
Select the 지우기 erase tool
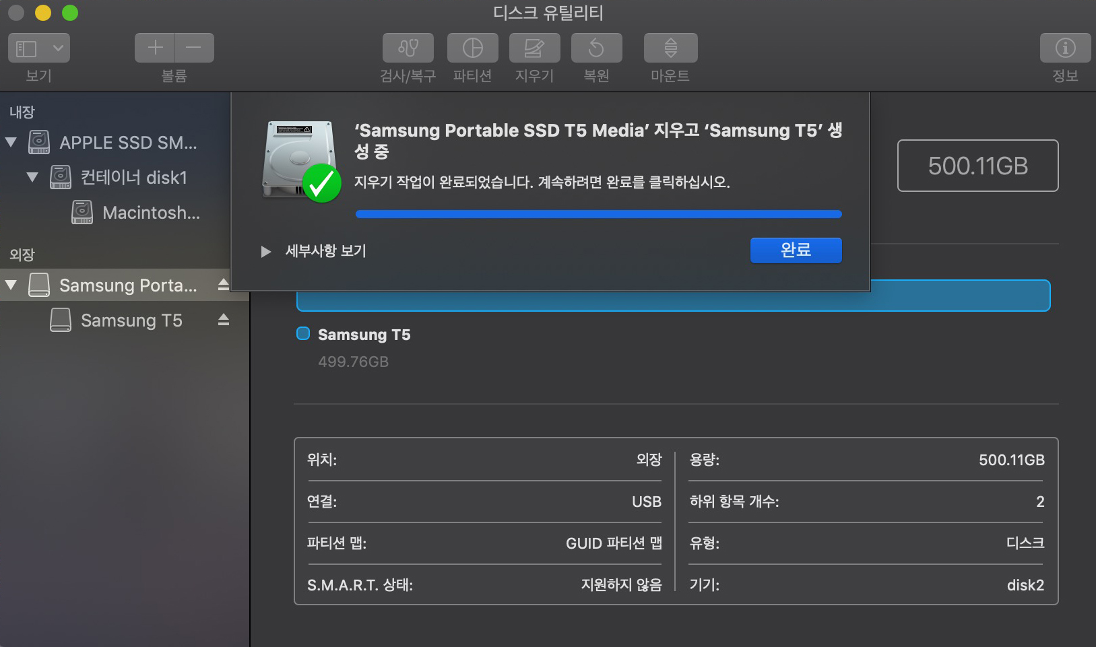(x=535, y=48)
